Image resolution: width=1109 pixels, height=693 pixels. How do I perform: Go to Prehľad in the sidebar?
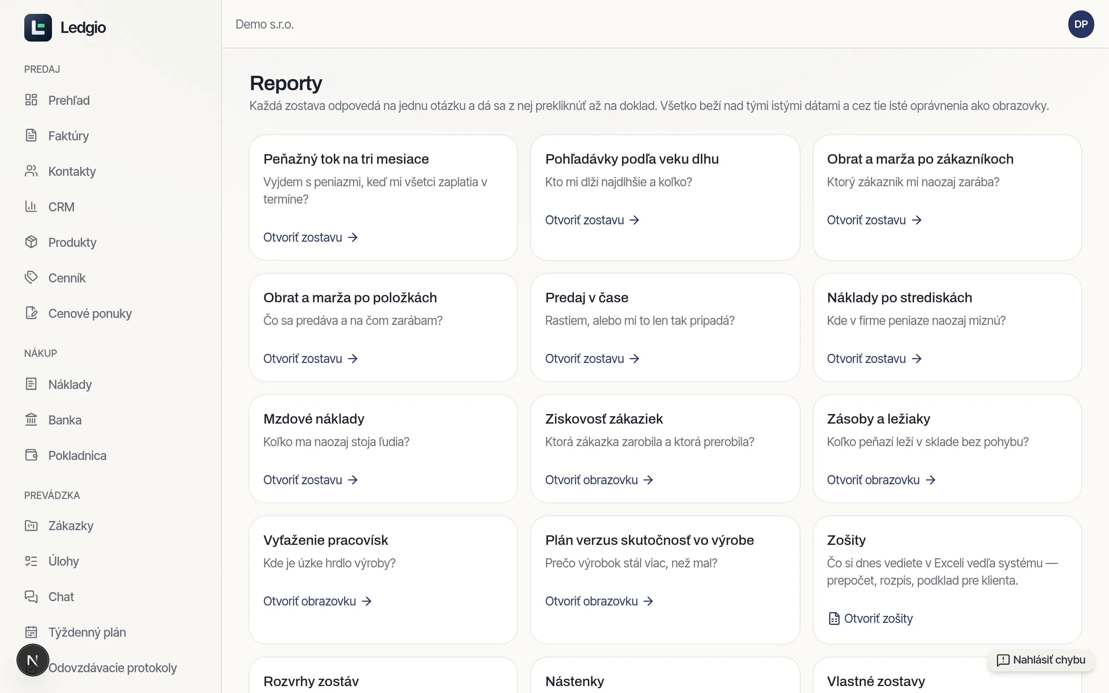tap(69, 100)
